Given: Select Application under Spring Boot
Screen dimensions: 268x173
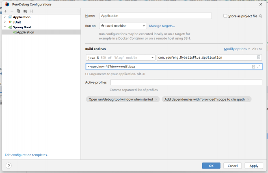Looking at the screenshot, I should [25, 32].
